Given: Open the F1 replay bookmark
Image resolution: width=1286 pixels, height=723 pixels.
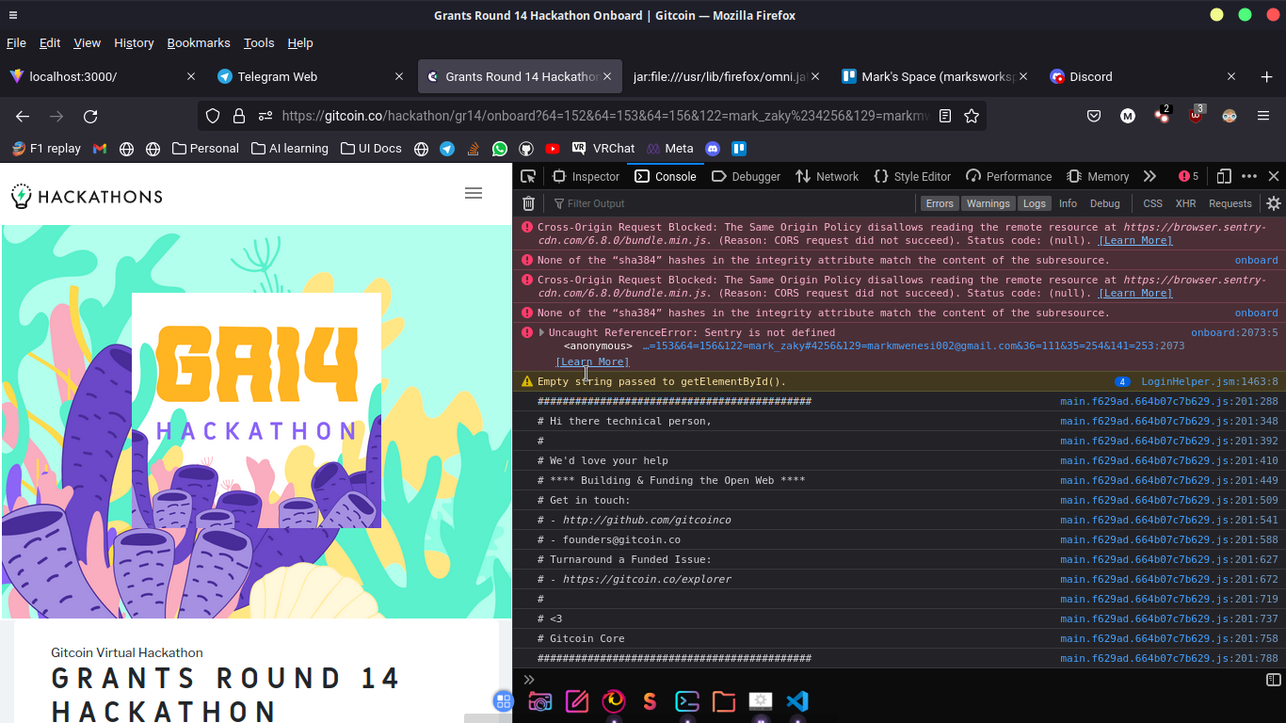Looking at the screenshot, I should [x=47, y=149].
